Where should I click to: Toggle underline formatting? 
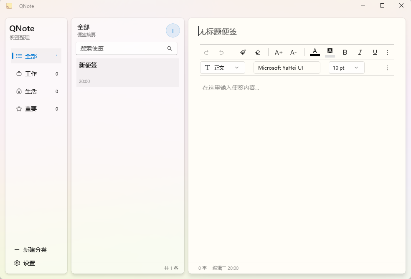(x=375, y=53)
